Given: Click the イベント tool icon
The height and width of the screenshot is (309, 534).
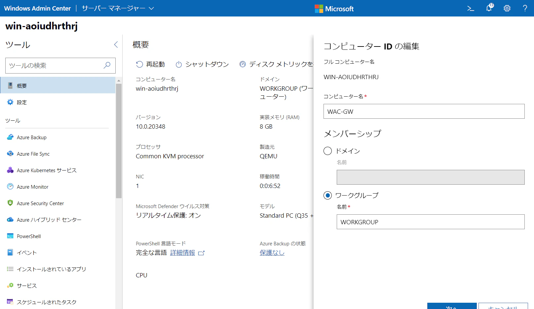Looking at the screenshot, I should pyautogui.click(x=10, y=252).
